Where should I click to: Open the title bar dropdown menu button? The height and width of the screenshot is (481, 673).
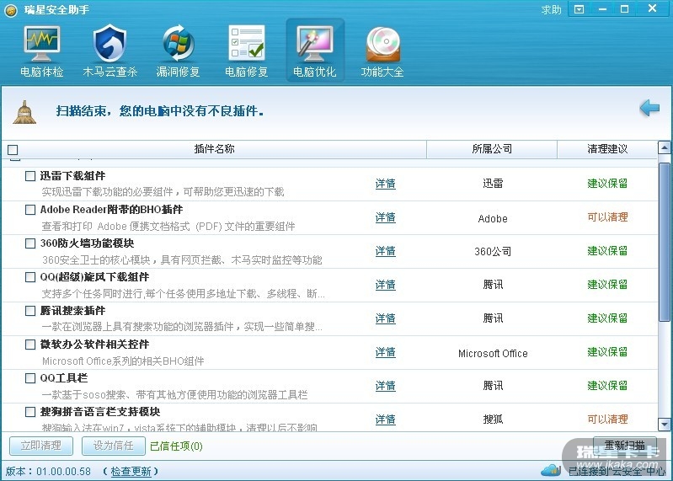coord(579,9)
